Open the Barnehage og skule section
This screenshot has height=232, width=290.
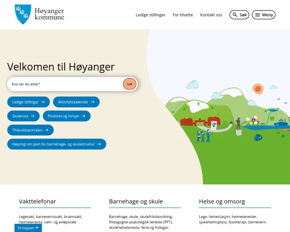[x=136, y=201]
